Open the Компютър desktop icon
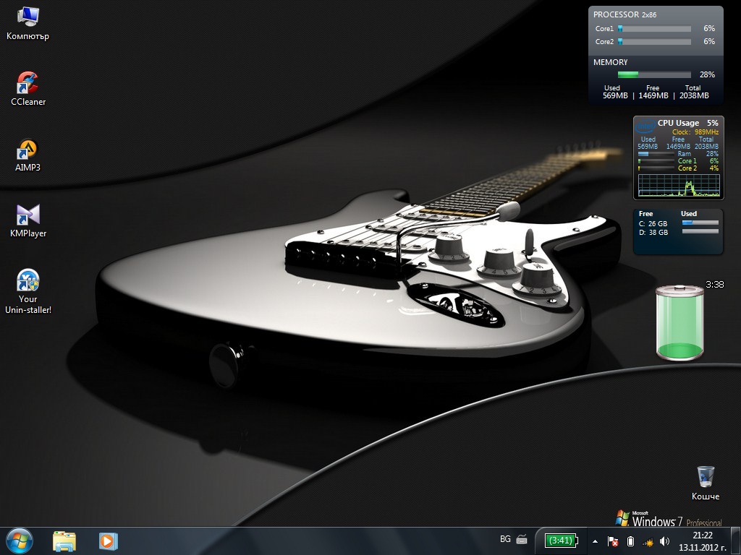Image resolution: width=741 pixels, height=555 pixels. [27, 24]
